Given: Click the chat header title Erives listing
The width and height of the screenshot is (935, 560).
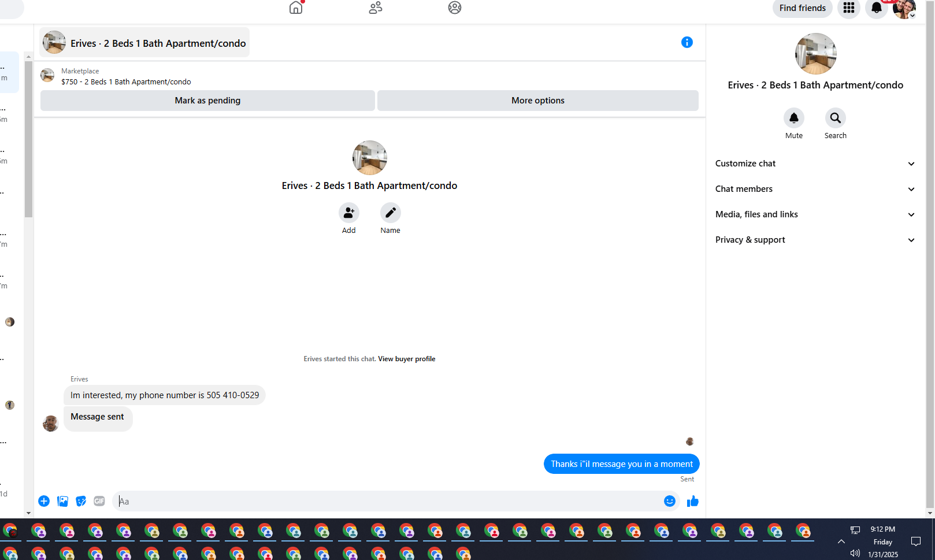Looking at the screenshot, I should point(144,43).
